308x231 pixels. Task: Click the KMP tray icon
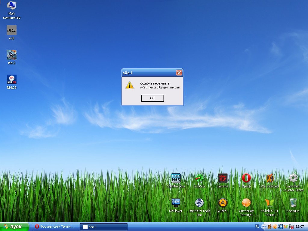(x=280, y=227)
